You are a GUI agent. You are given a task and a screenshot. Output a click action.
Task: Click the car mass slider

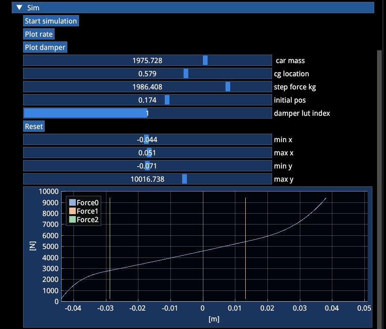coord(147,61)
